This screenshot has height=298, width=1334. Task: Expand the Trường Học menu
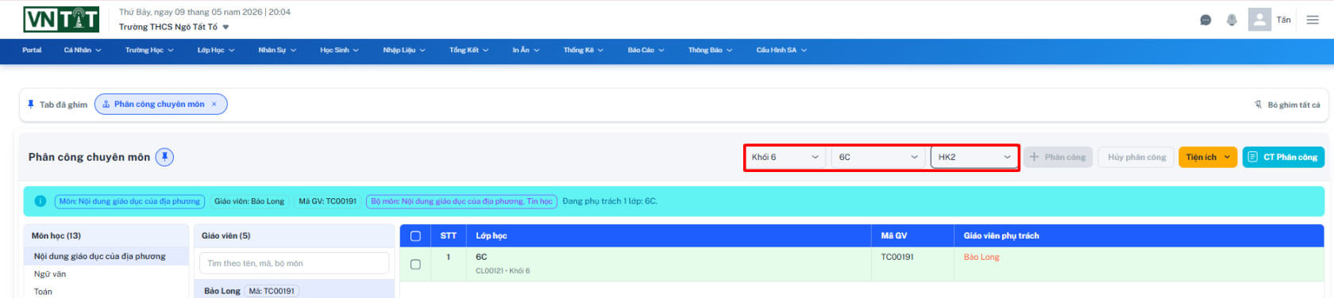149,50
